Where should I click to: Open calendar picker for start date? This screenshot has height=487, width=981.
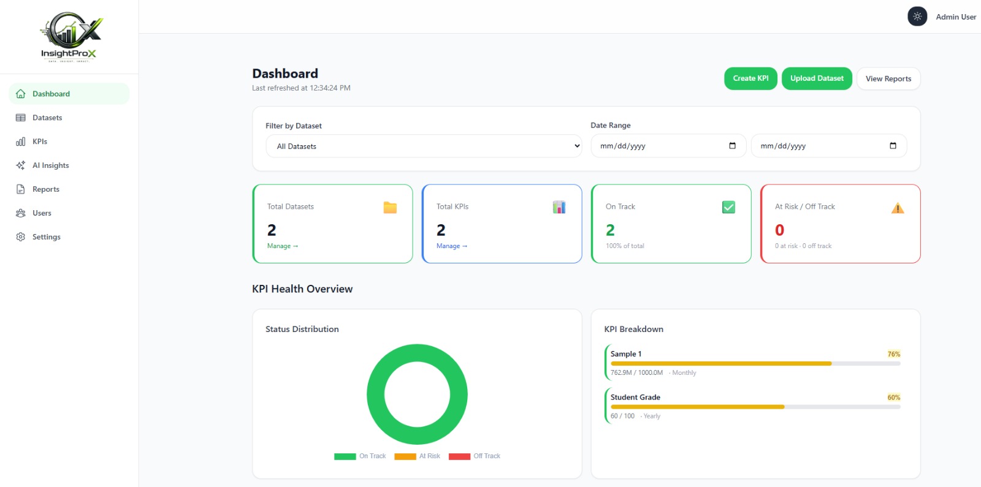point(732,146)
